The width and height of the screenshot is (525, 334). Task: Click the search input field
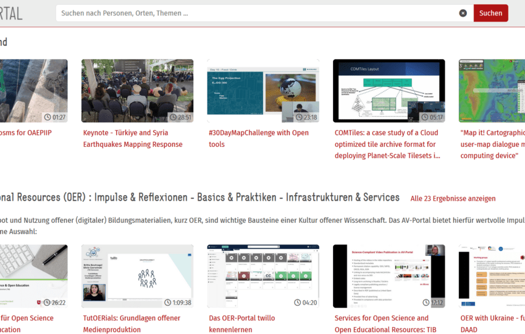(253, 13)
